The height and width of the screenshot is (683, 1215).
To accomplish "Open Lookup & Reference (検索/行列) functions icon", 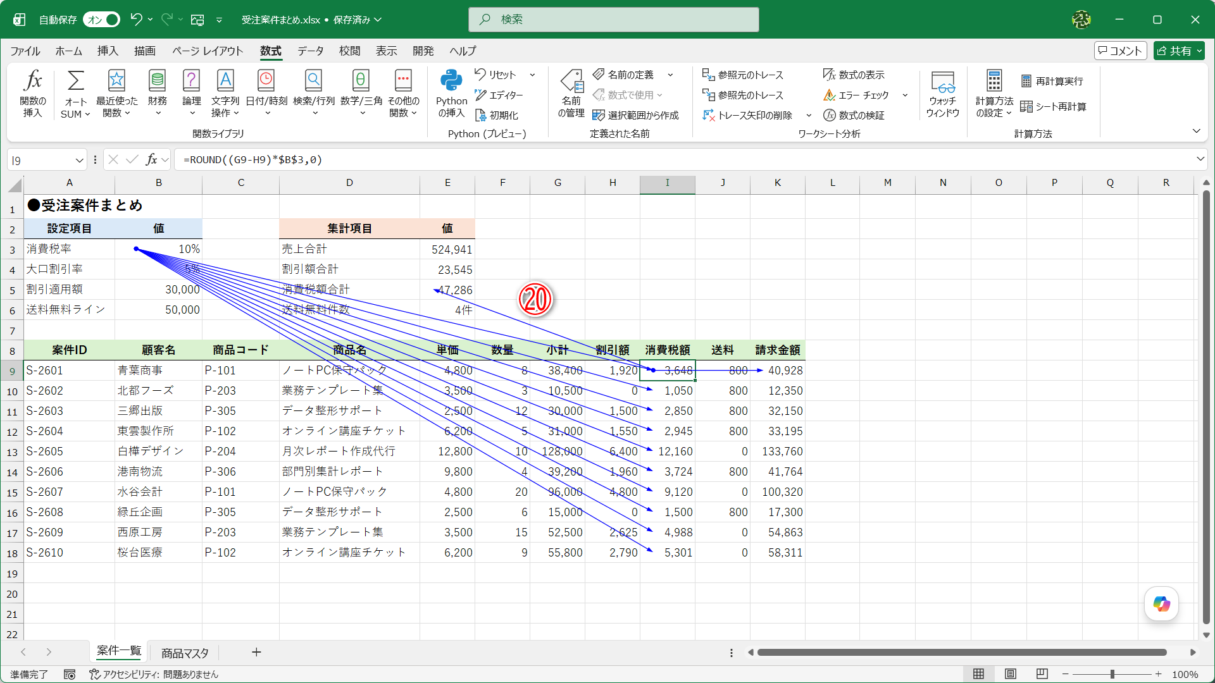I will [x=314, y=80].
